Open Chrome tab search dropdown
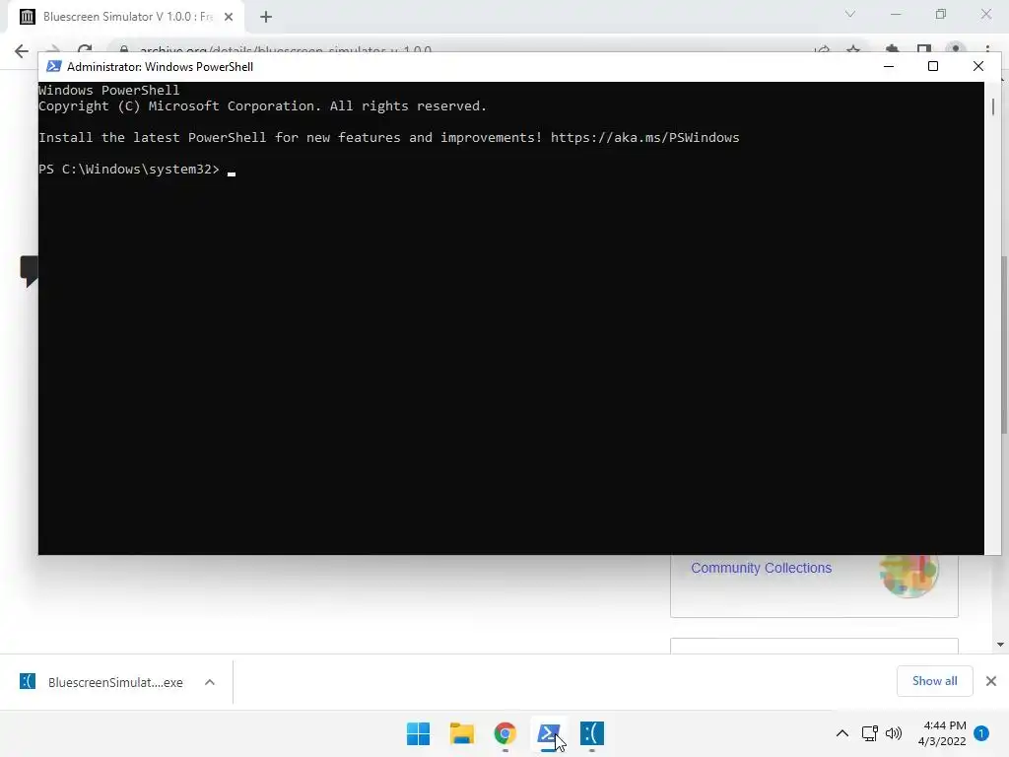 coord(850,14)
